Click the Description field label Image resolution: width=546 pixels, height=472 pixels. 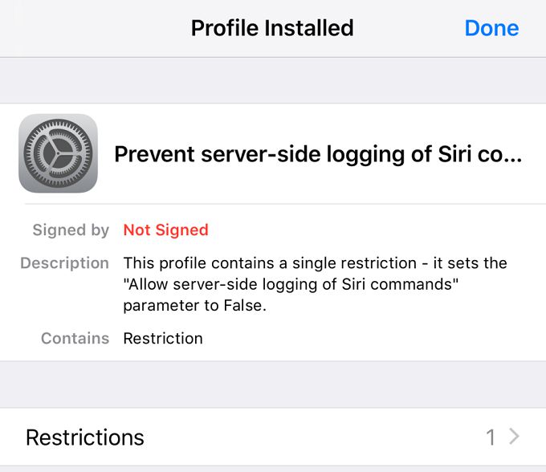coord(64,263)
